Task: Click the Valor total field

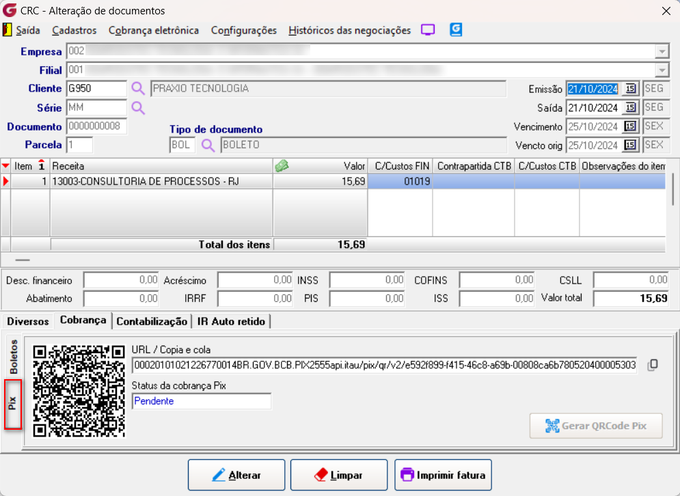Action: (x=631, y=299)
